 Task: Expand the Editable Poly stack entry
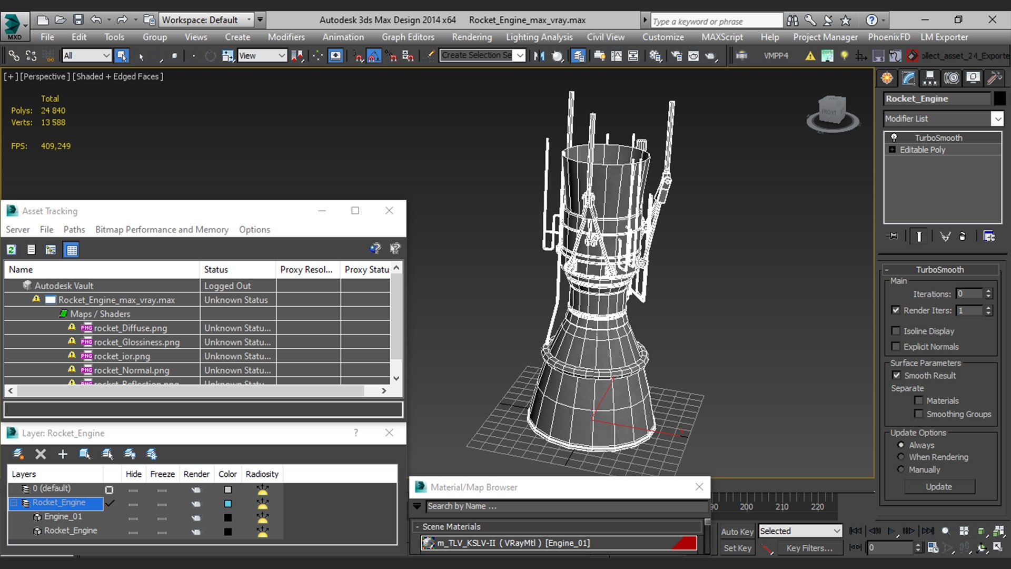click(x=892, y=150)
